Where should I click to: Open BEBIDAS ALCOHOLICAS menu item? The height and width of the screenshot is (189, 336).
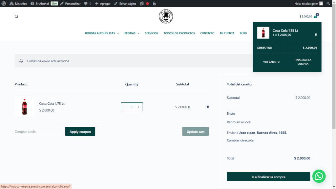tap(100, 33)
